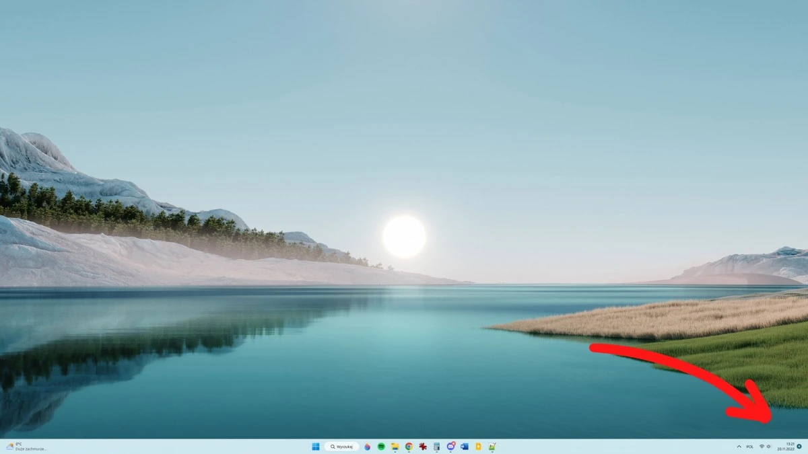
Task: Open File Explorer from the taskbar
Action: (x=395, y=447)
